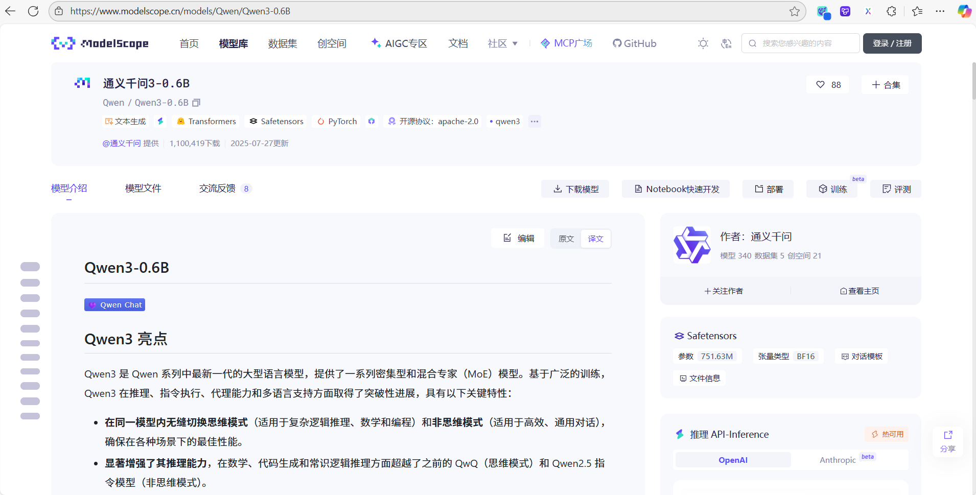
Task: Open 首页 in navigation
Action: [x=189, y=43]
